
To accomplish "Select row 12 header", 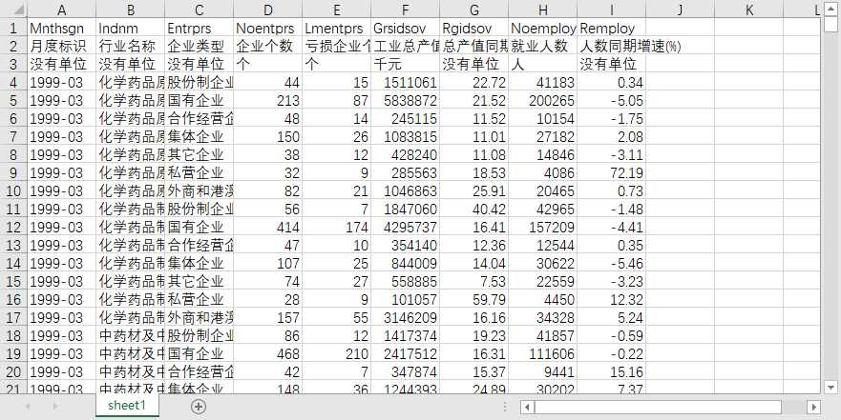I will (x=14, y=227).
